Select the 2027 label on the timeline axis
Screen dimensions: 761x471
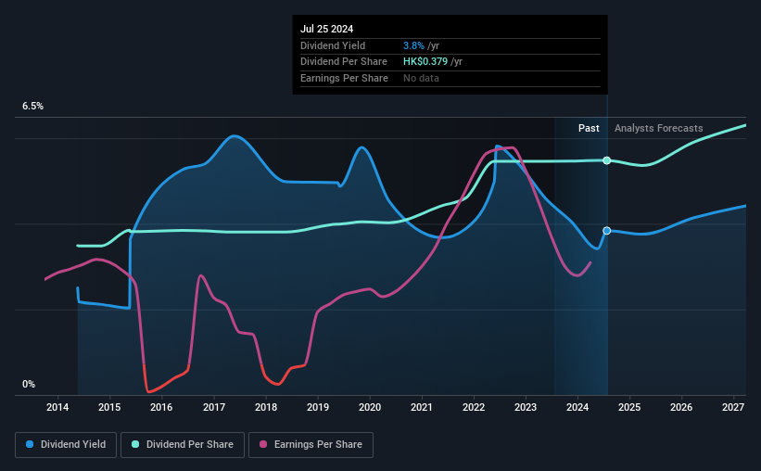tap(733, 407)
